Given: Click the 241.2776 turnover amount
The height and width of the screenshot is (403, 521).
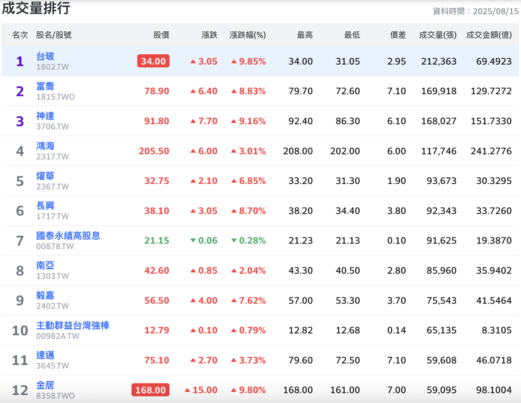Looking at the screenshot, I should click(x=491, y=151).
